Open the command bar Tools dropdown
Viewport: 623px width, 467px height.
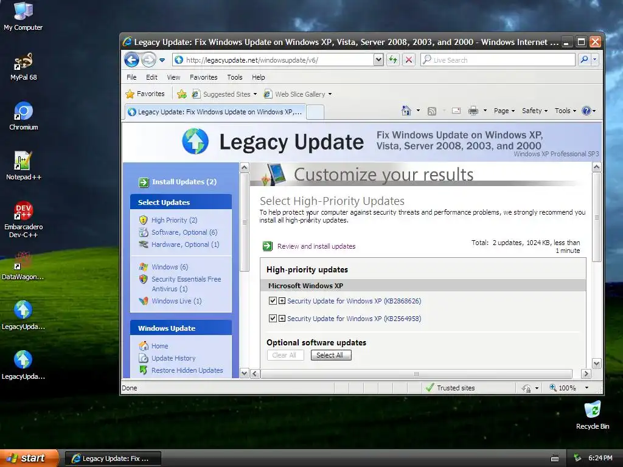point(565,111)
